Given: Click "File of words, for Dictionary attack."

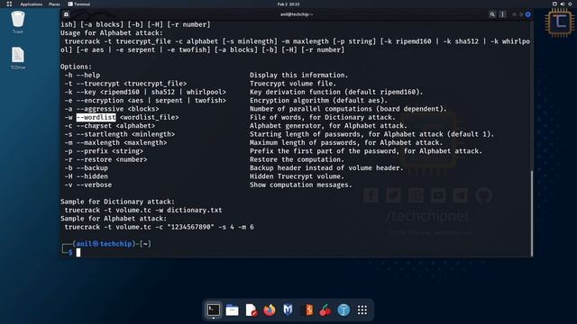Looking at the screenshot, I should click(323, 117).
